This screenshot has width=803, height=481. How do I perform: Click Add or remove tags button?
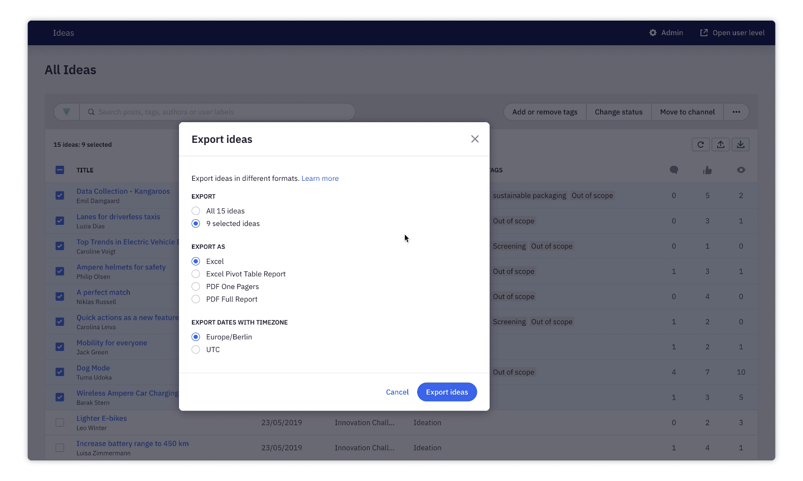(x=545, y=112)
